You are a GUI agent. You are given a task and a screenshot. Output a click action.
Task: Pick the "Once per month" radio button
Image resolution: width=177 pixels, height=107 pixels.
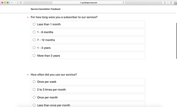click(34, 97)
